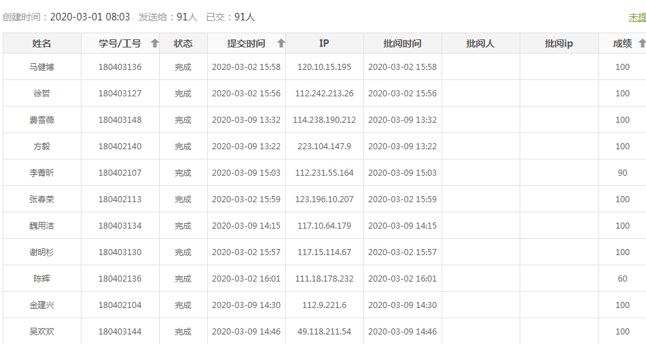The width and height of the screenshot is (646, 344).
Task: Click the 批阅ip column header
Action: click(x=558, y=43)
